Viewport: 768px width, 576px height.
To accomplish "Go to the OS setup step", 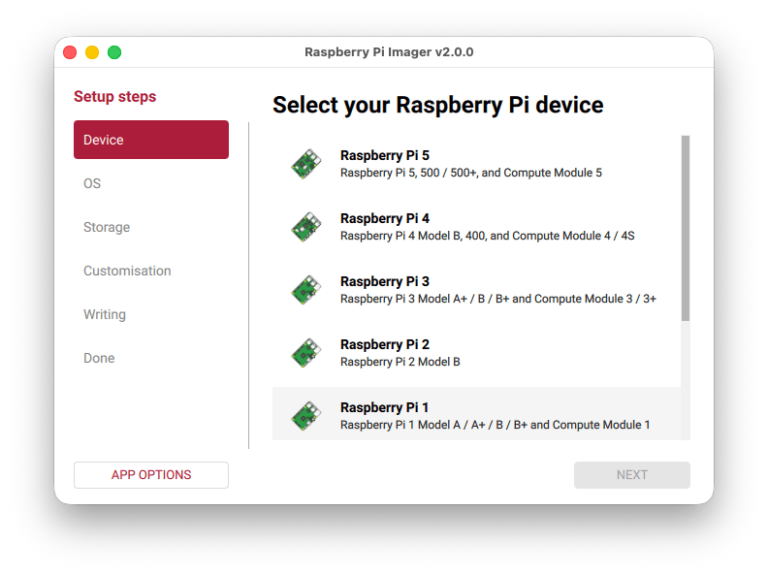I will click(92, 183).
